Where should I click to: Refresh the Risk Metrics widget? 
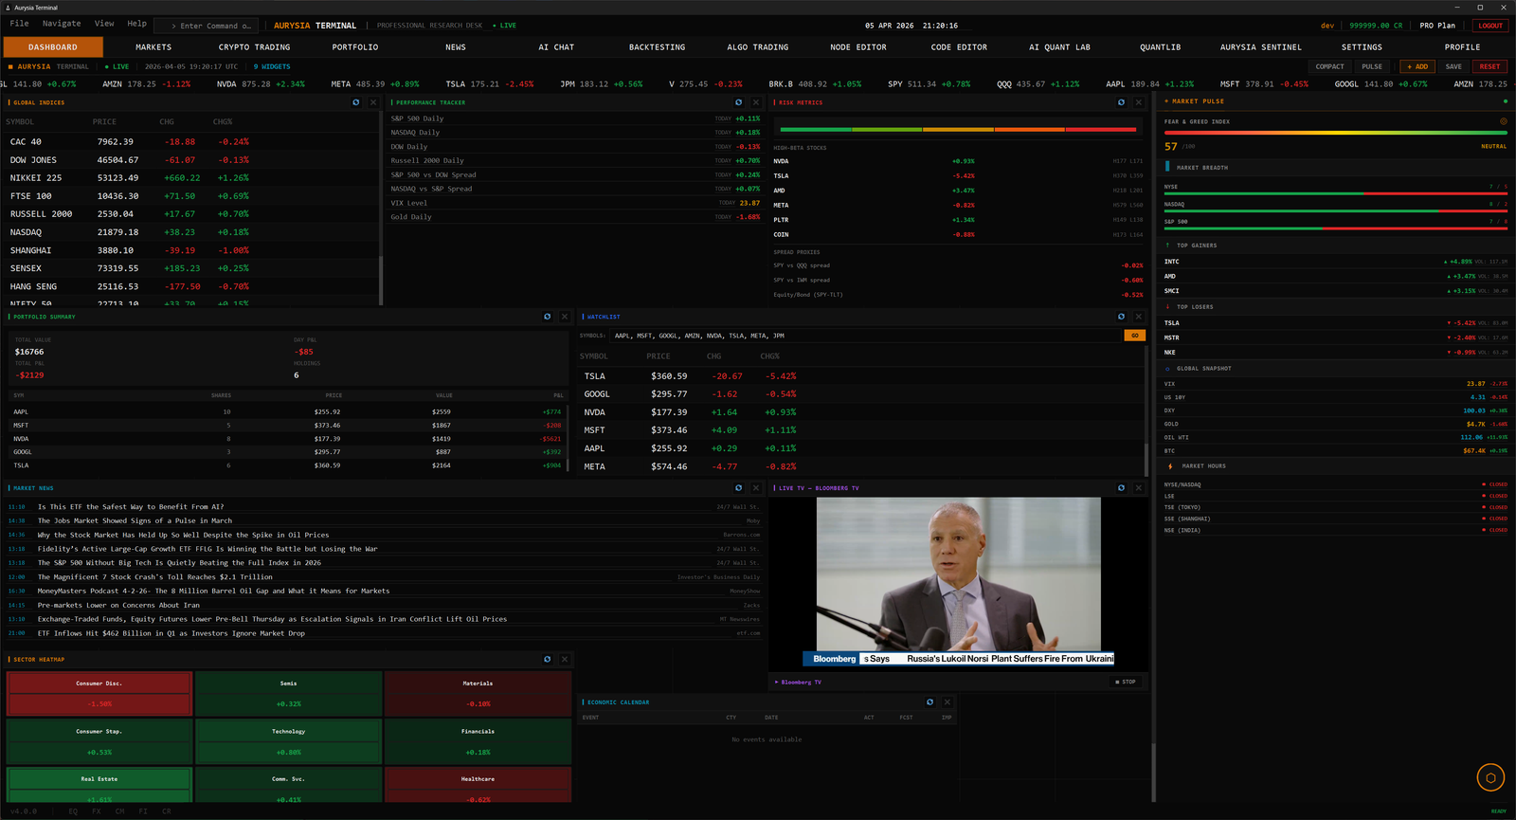[1122, 102]
